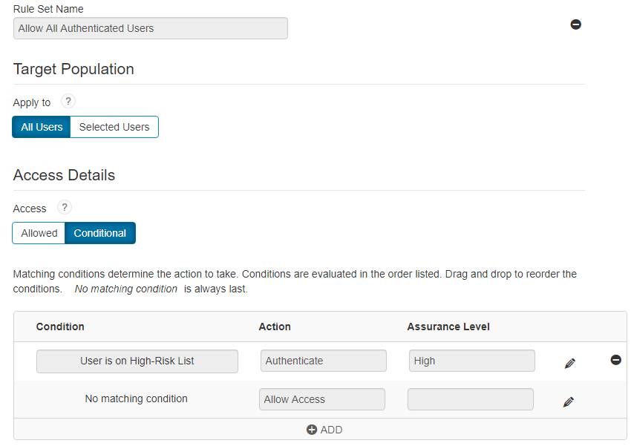Open the Allow Access action field
This screenshot has width=631, height=446.
[x=321, y=399]
